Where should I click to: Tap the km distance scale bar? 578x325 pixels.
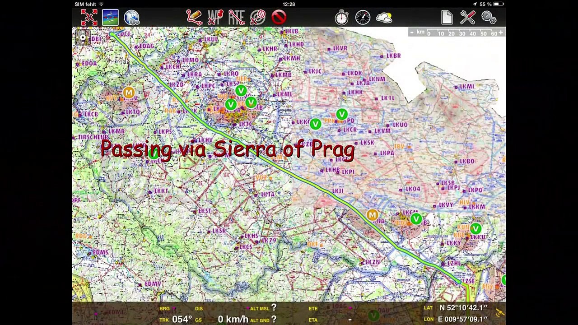point(456,32)
